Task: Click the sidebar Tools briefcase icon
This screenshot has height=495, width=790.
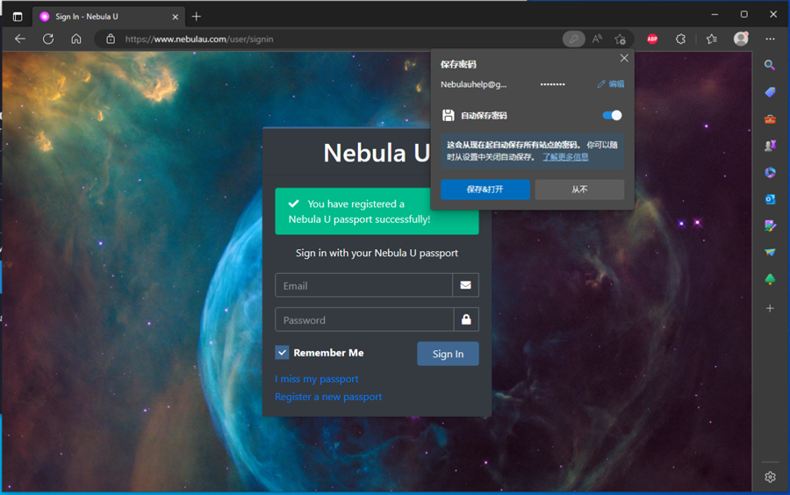Action: point(770,118)
